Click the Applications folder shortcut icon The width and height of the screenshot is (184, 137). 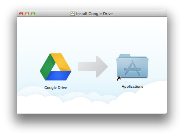[133, 67]
